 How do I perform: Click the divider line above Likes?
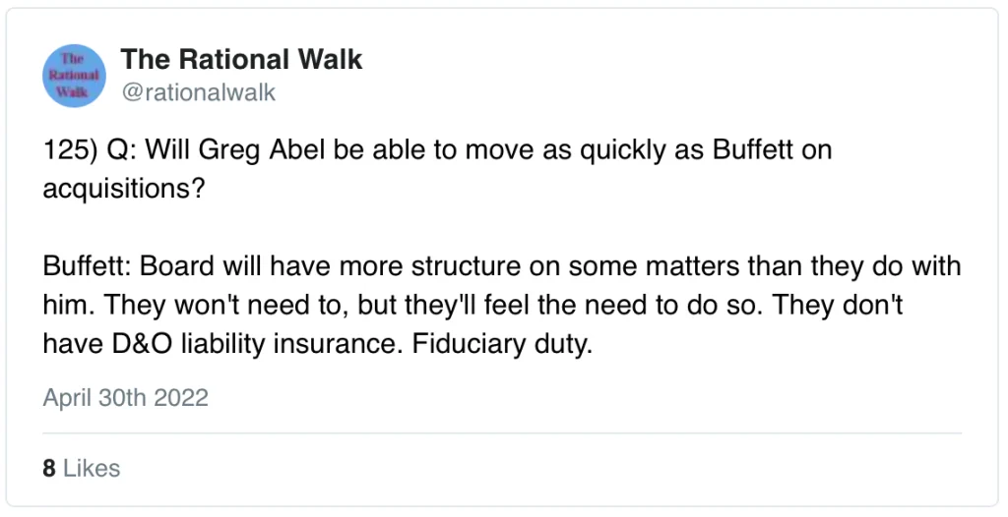coord(503,432)
